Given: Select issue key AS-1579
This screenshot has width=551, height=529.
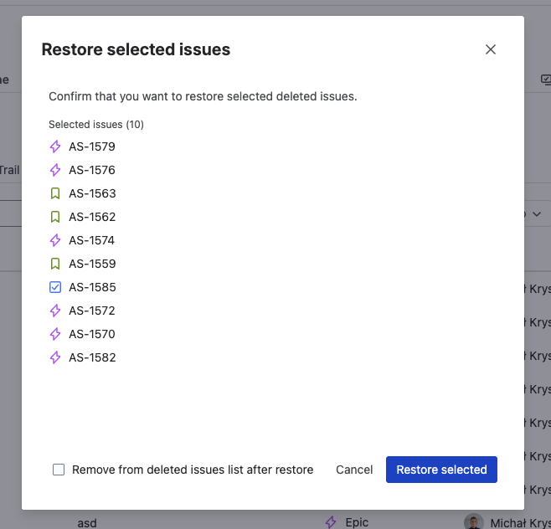Looking at the screenshot, I should click(92, 146).
